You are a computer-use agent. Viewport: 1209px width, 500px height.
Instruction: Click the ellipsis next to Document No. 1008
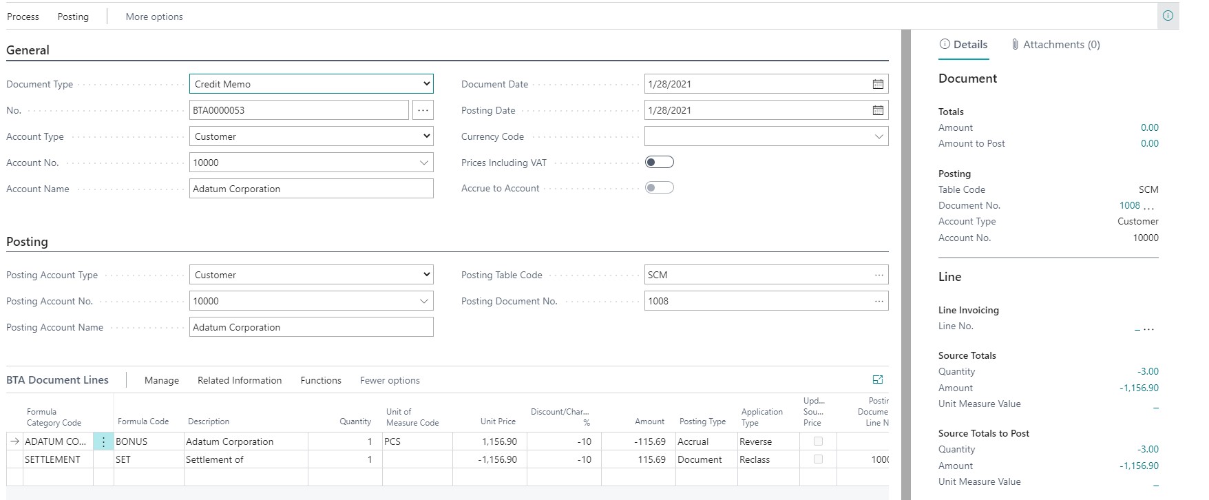pyautogui.click(x=1149, y=207)
